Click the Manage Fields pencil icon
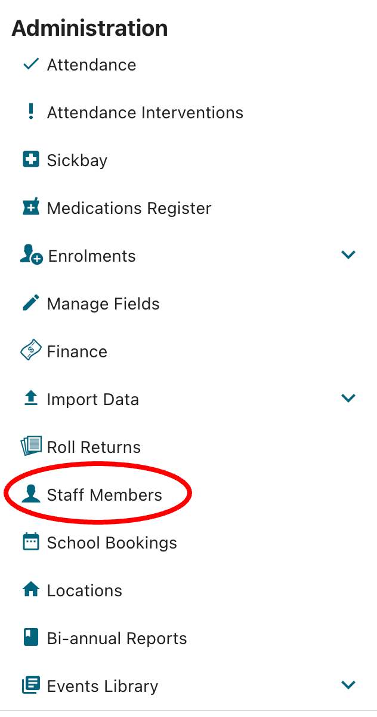Screen dimensions: 377x717 point(30,303)
